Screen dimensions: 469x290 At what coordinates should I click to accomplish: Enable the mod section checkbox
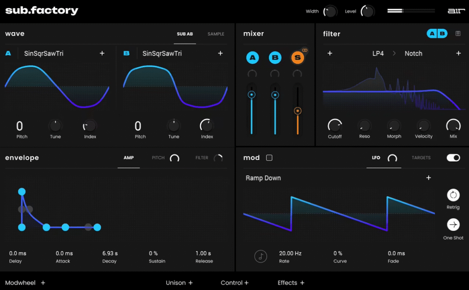pos(269,158)
